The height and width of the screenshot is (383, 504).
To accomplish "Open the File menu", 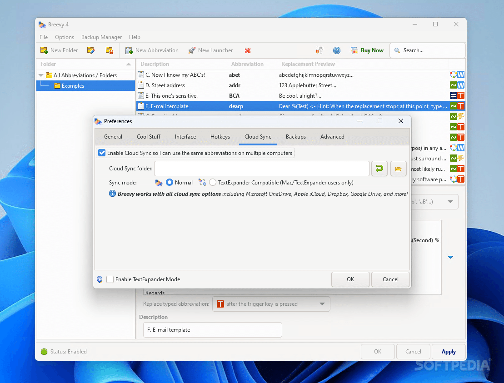I will point(44,37).
